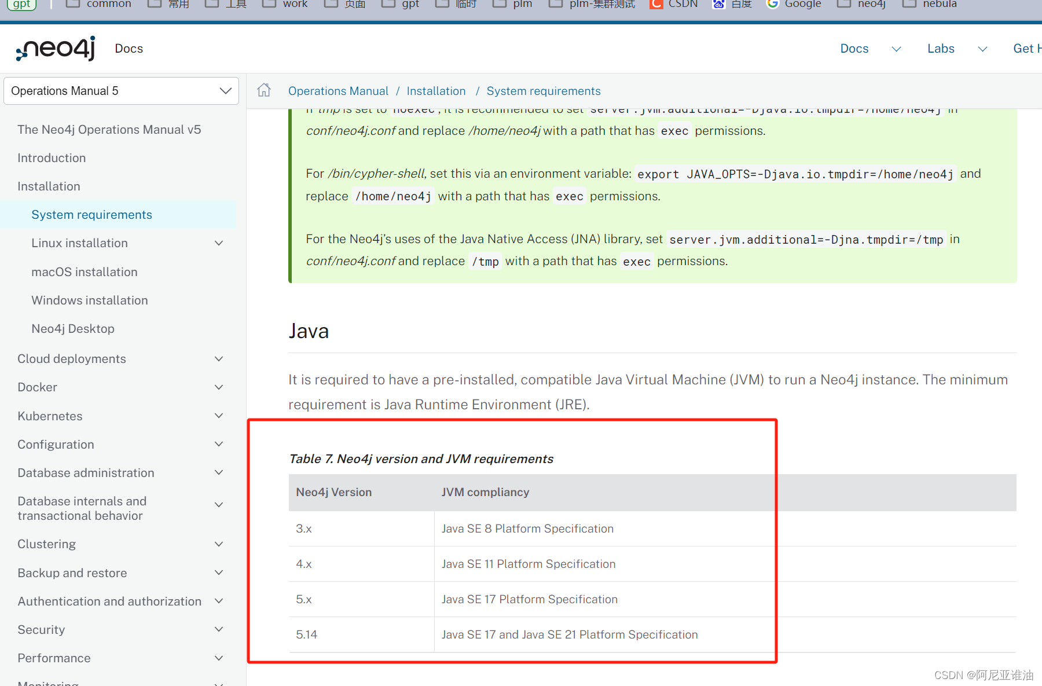Open the Google bookmark
Image resolution: width=1042 pixels, height=686 pixels.
[794, 4]
